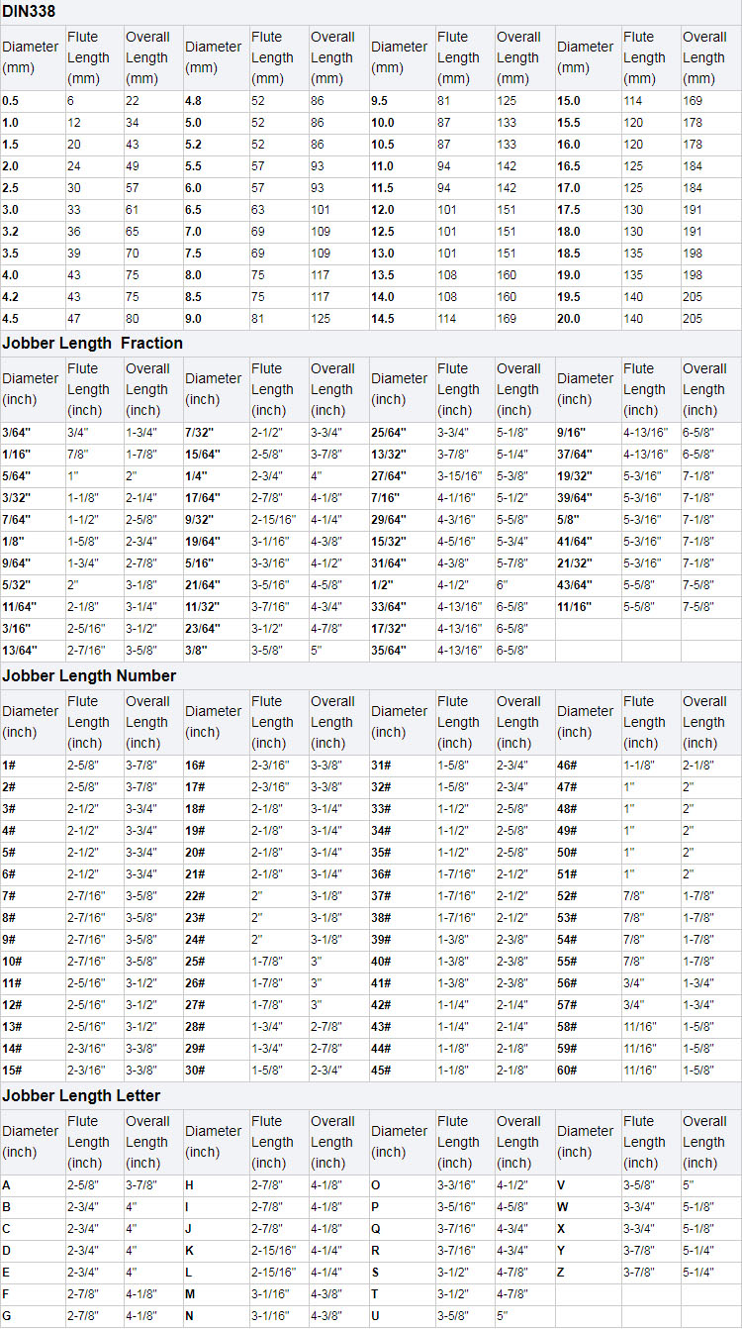The image size is (742, 1329).
Task: Click the 0.5 diameter cell
Action: point(11,101)
